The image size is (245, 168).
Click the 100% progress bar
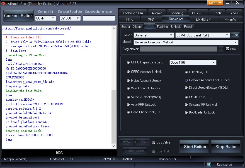59,152
